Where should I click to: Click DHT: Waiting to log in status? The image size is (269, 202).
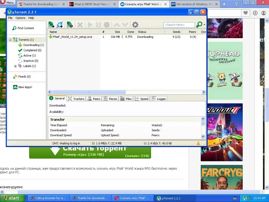(66, 143)
